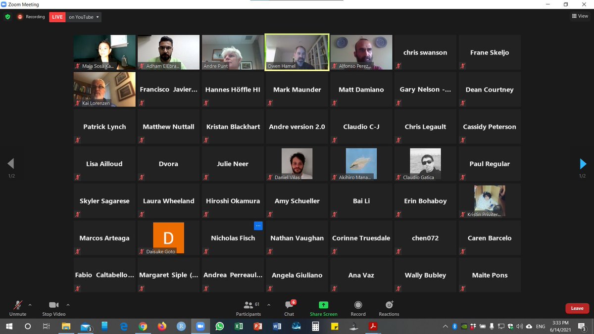Show hidden system tray icons
Image resolution: width=594 pixels, height=334 pixels.
click(446, 327)
